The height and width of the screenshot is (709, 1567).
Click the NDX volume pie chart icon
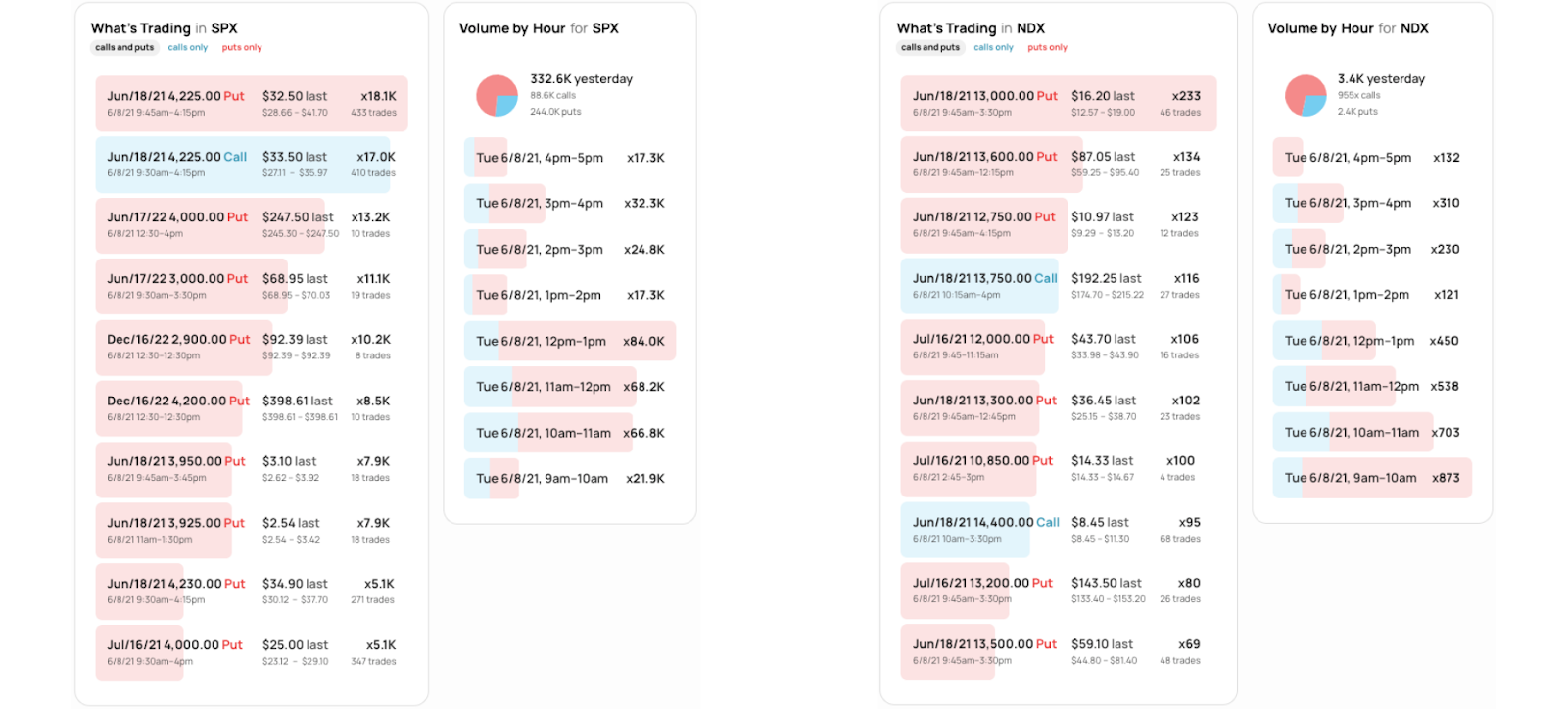click(x=1306, y=95)
